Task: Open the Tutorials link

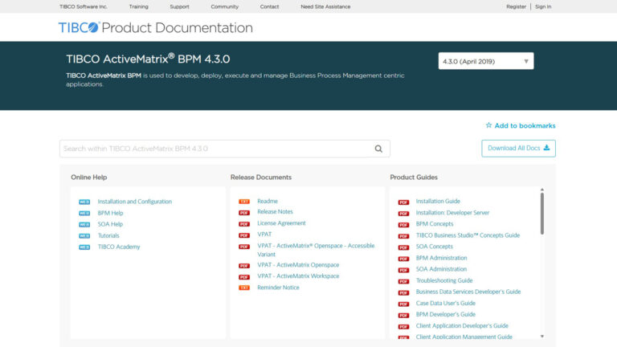Action: [108, 235]
